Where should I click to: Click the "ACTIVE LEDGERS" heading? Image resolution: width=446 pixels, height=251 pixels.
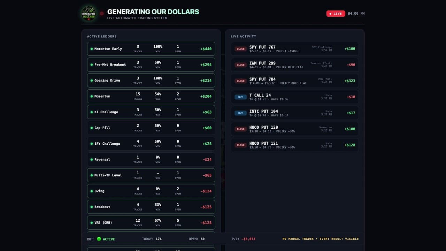tap(102, 36)
